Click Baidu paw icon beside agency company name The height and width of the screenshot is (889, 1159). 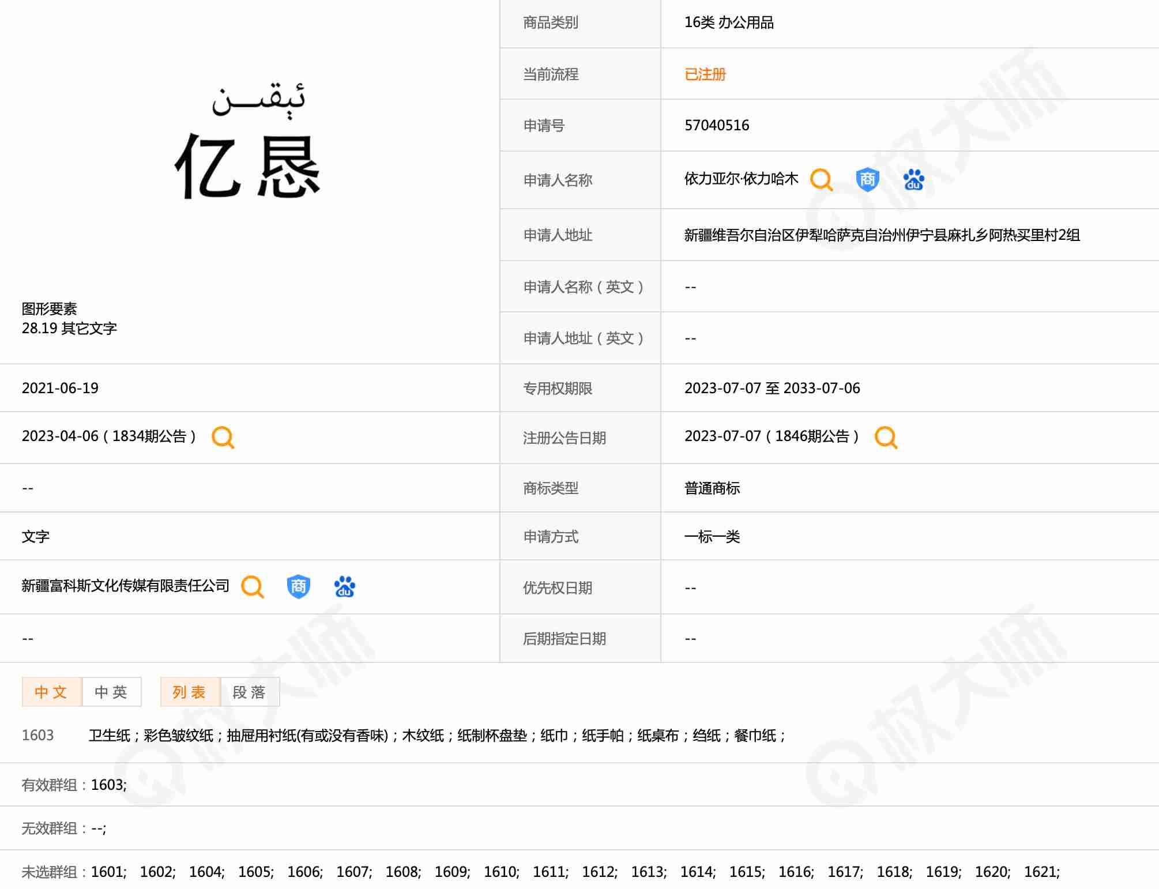point(344,587)
